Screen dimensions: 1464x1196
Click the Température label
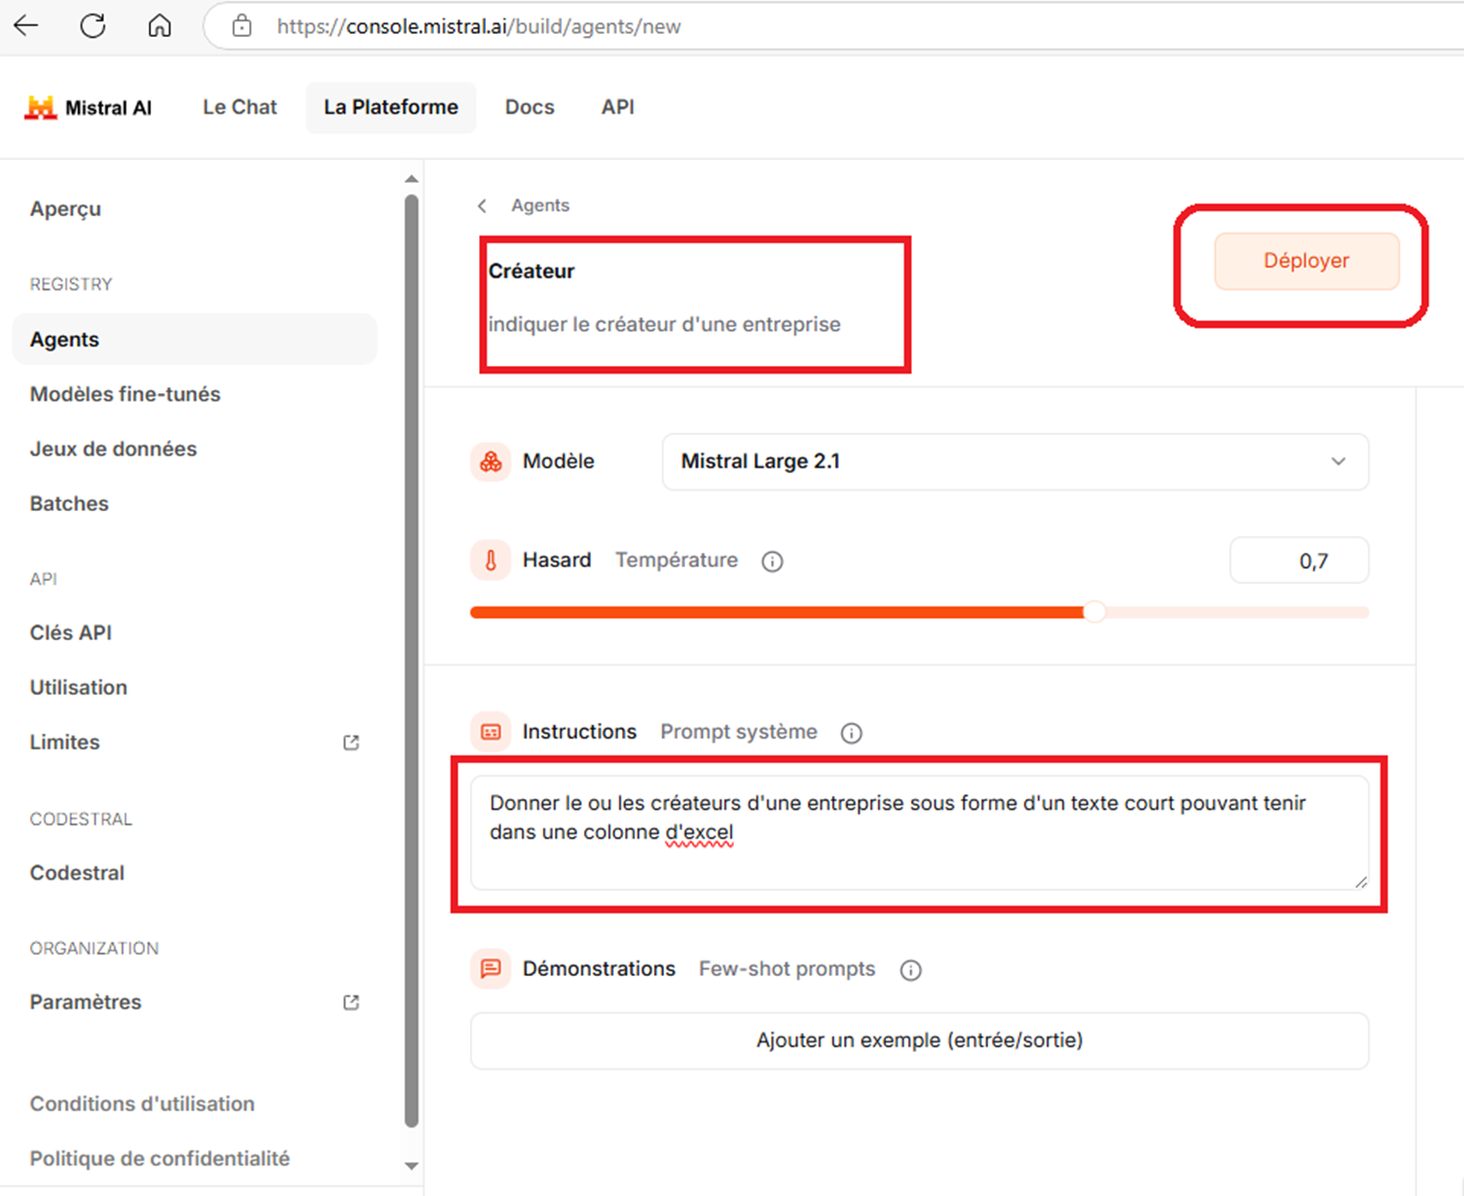[x=677, y=561]
